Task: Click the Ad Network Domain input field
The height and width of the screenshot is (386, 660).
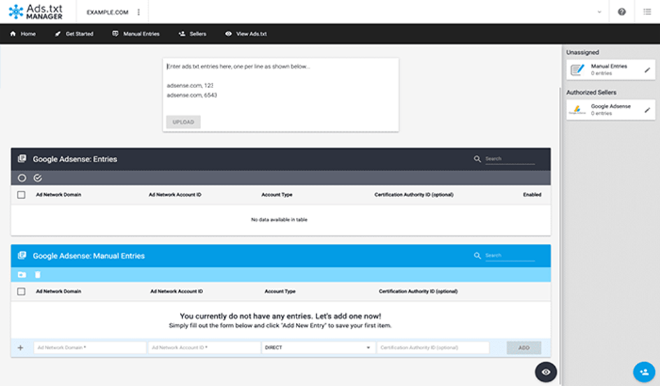Action: click(x=90, y=347)
